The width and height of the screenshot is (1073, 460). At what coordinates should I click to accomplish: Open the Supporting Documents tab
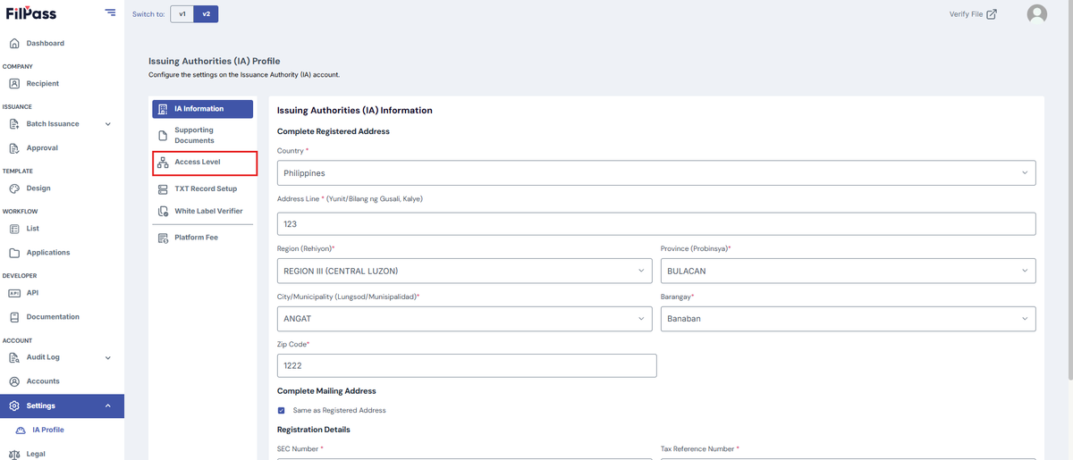point(203,136)
